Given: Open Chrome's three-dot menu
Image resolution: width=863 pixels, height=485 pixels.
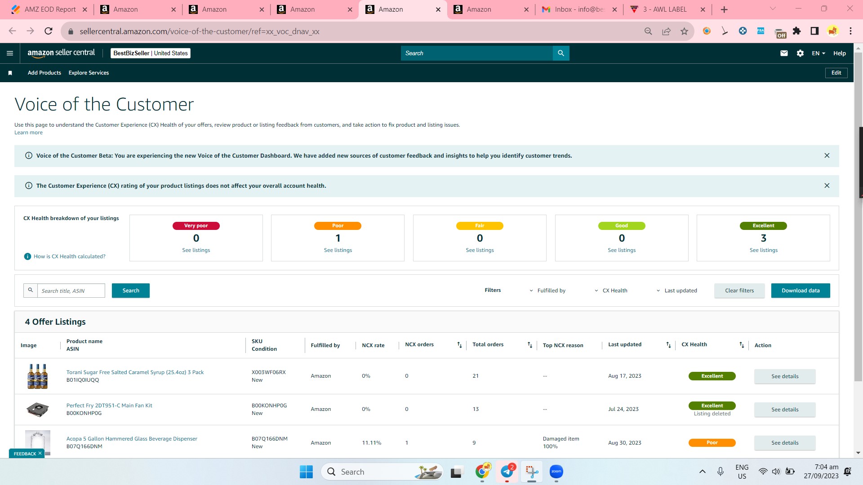Looking at the screenshot, I should (x=850, y=31).
